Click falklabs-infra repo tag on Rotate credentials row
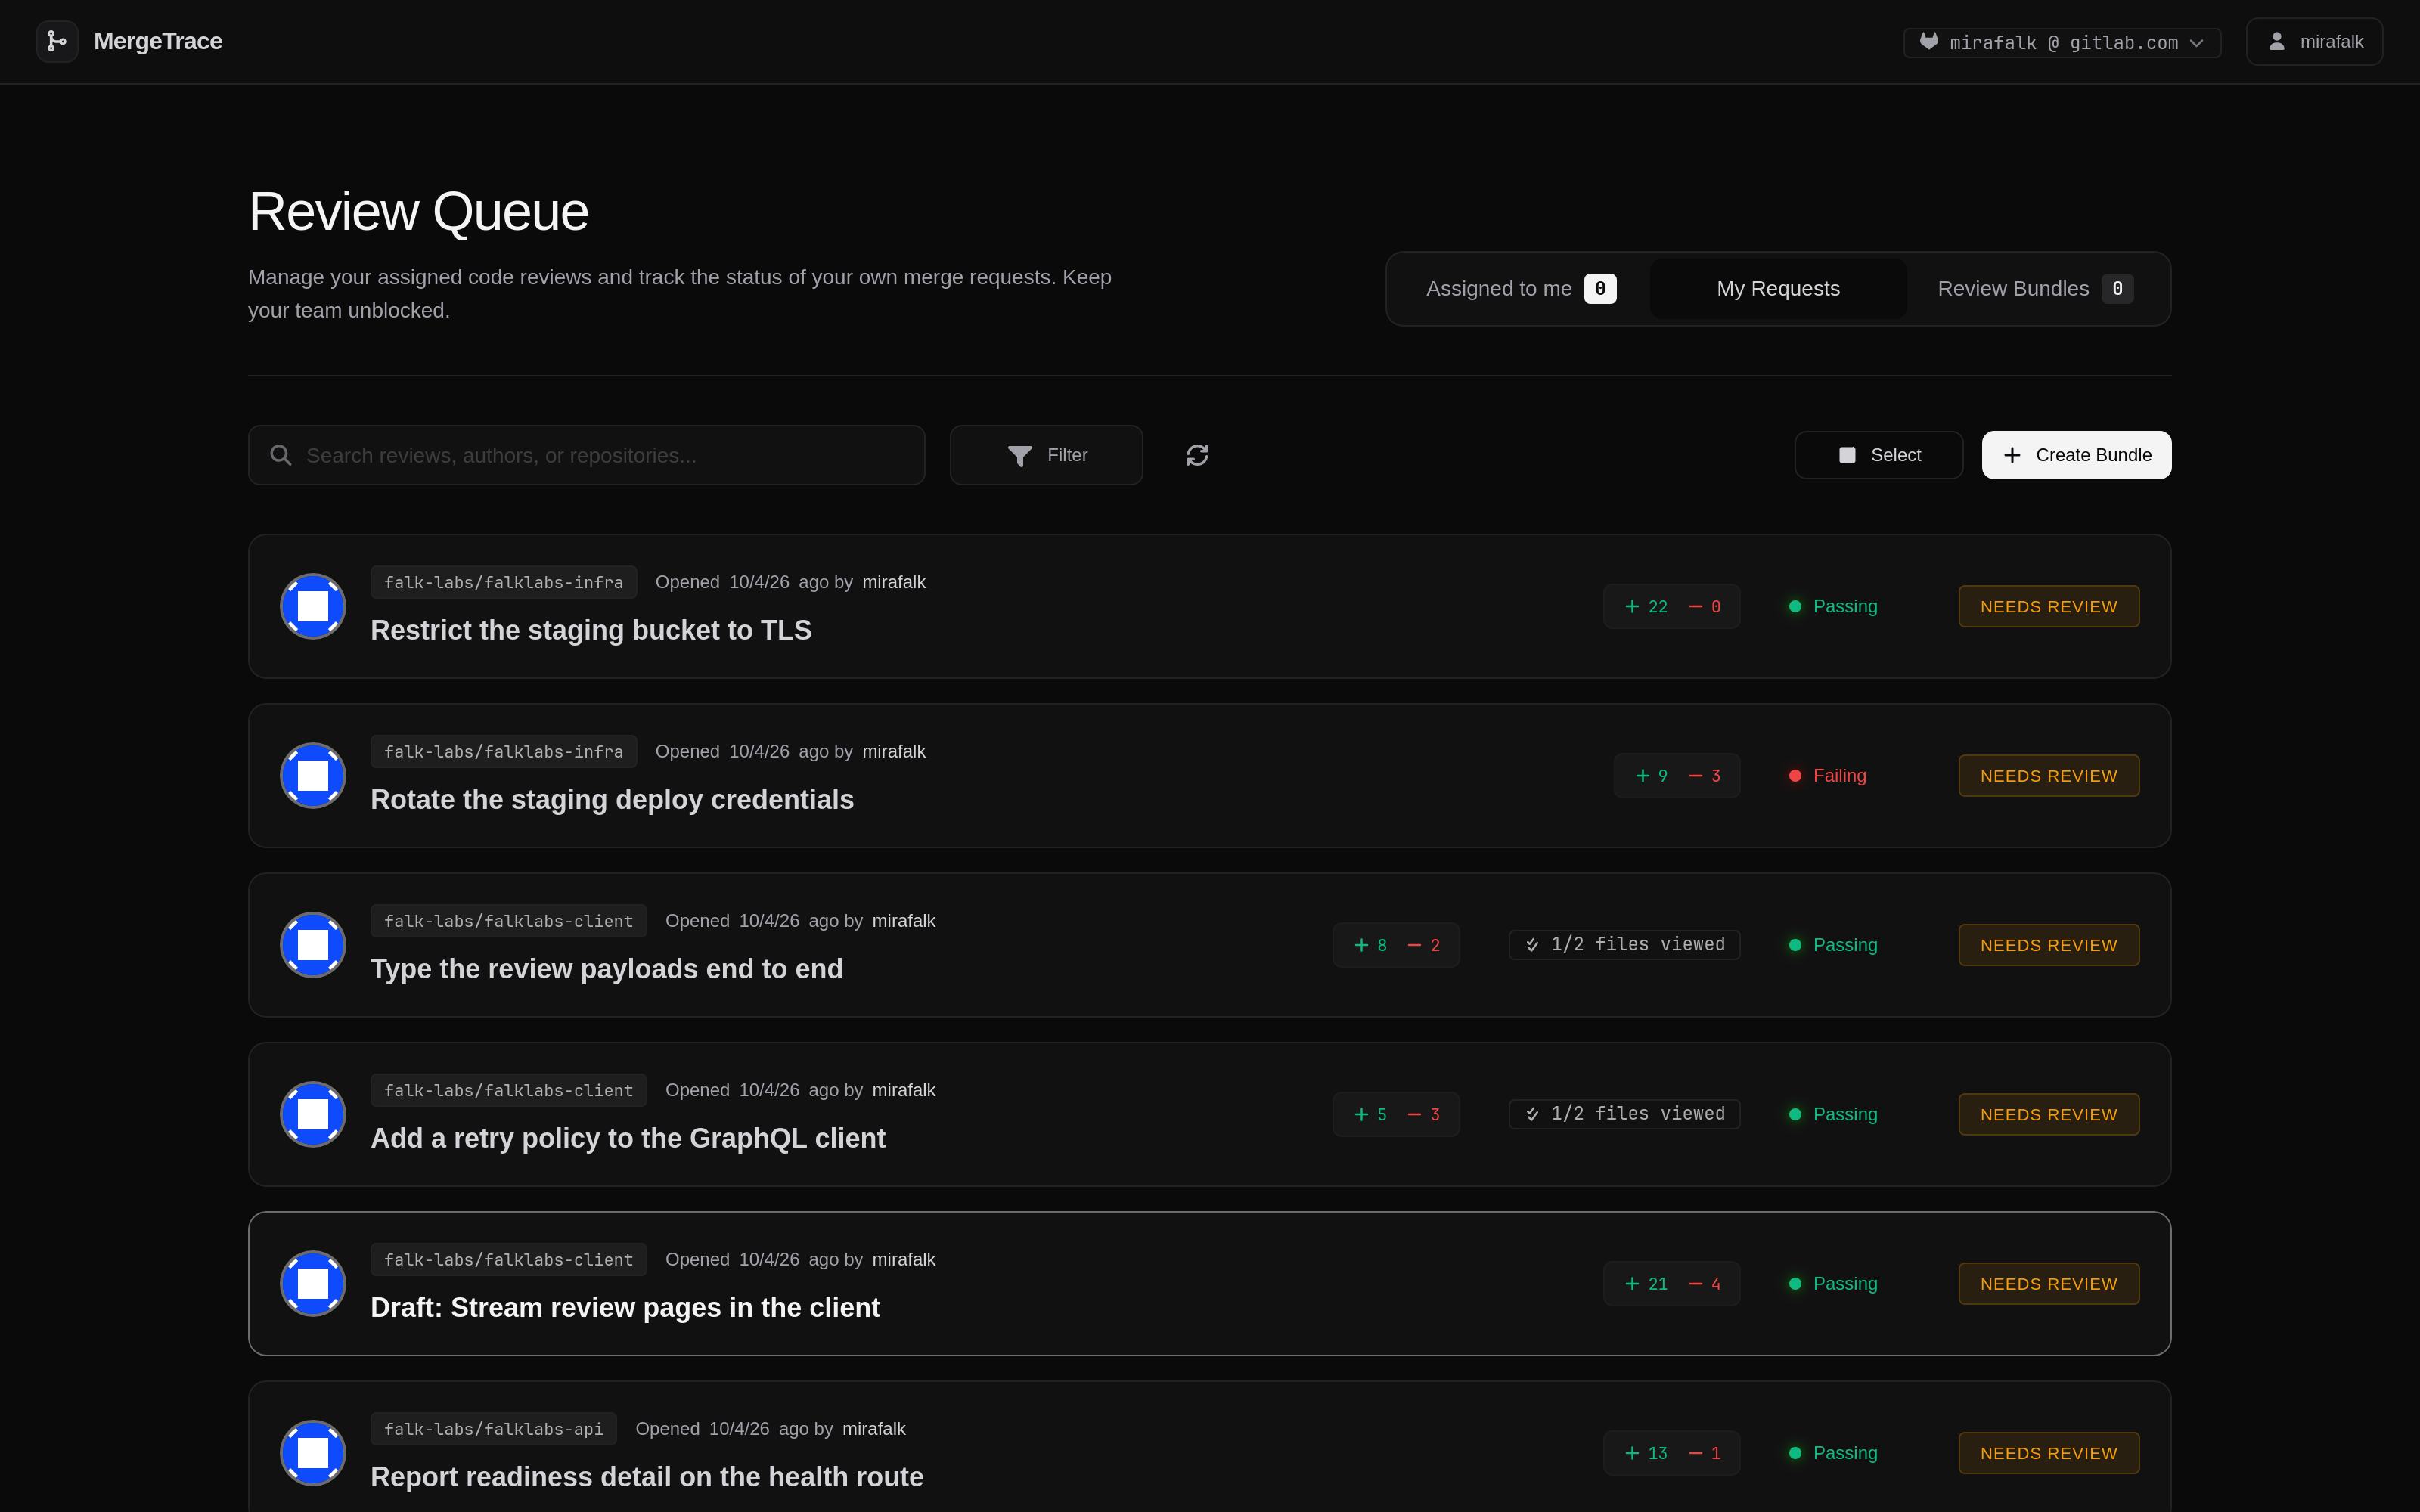The width and height of the screenshot is (2420, 1512). (x=503, y=751)
